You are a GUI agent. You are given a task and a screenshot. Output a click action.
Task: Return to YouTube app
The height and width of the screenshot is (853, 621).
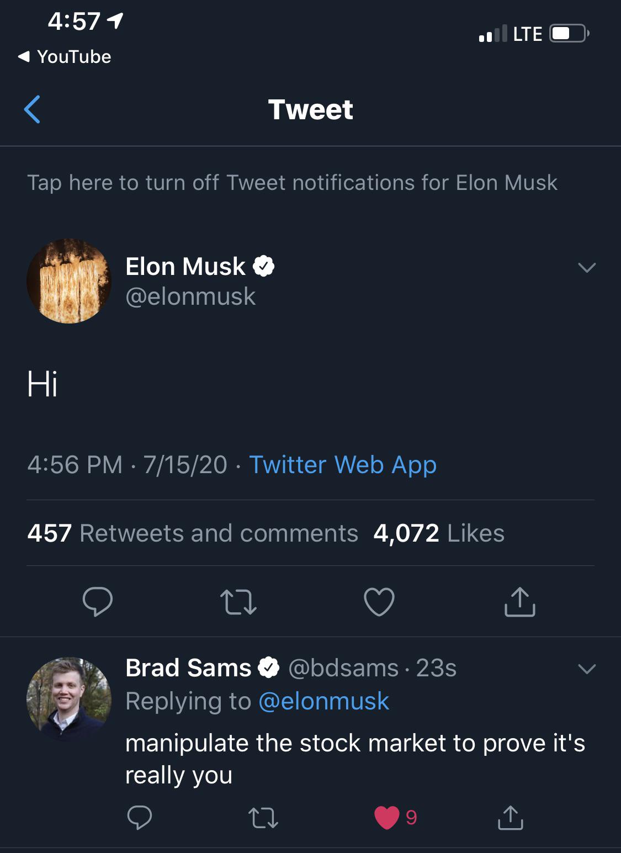pyautogui.click(x=65, y=56)
